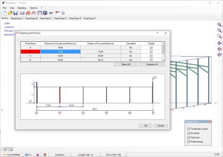Open the Building menu

point(22,8)
